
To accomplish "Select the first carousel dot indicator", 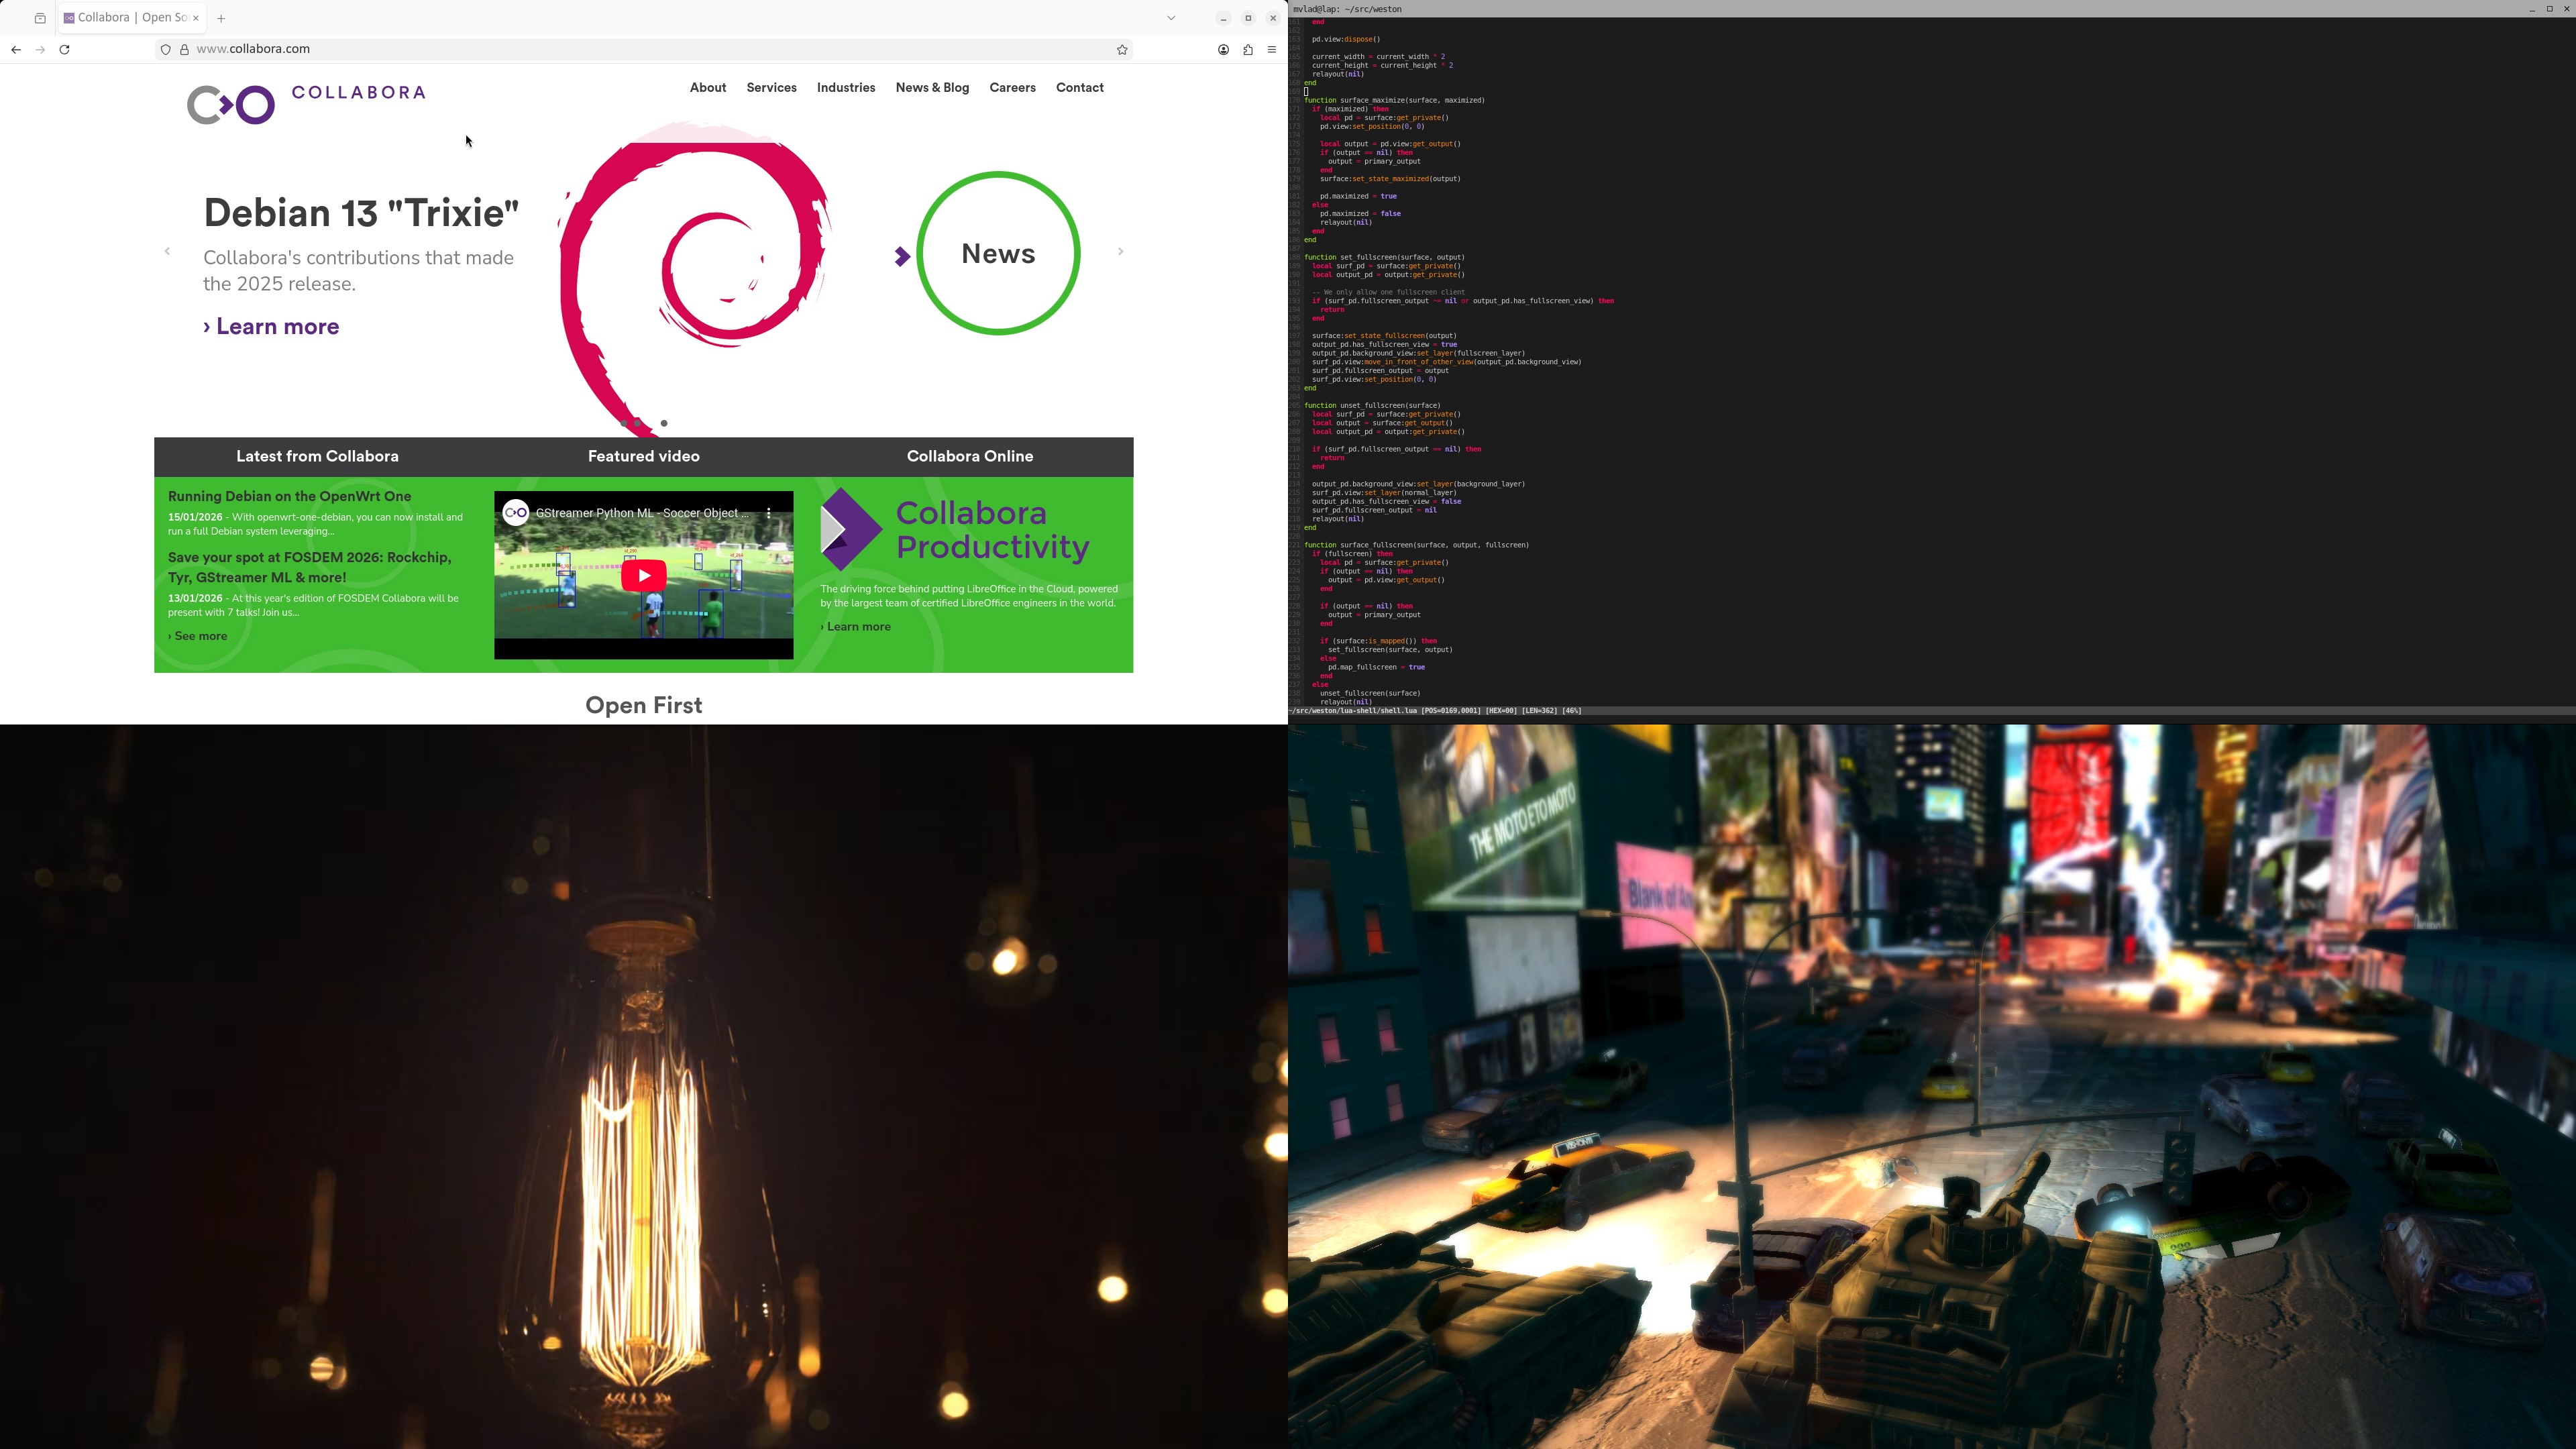I will [624, 423].
